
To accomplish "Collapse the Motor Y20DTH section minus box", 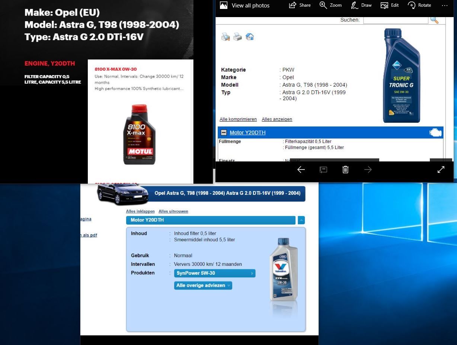I will tap(224, 132).
